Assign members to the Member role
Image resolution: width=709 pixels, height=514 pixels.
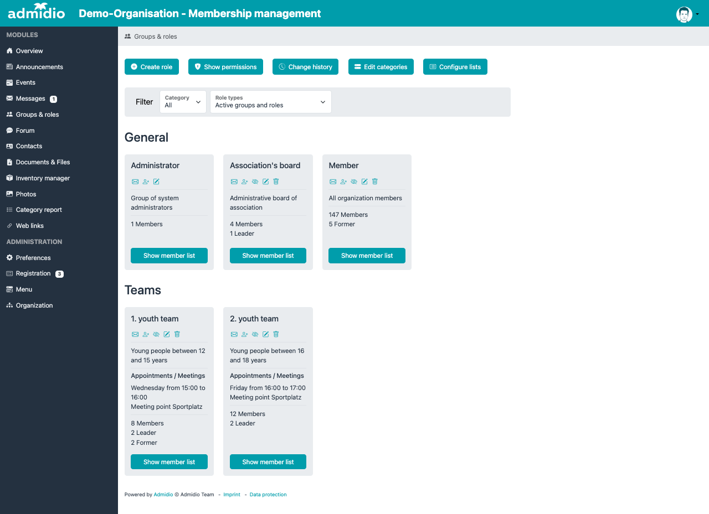343,181
